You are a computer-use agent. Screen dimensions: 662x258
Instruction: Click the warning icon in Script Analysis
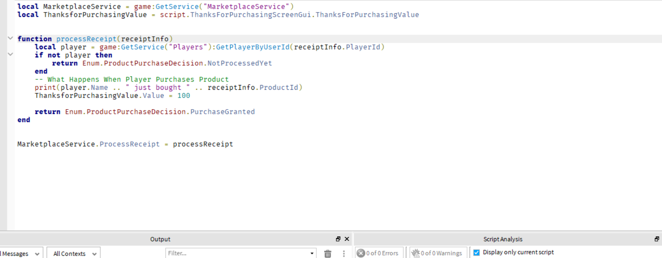[416, 253]
